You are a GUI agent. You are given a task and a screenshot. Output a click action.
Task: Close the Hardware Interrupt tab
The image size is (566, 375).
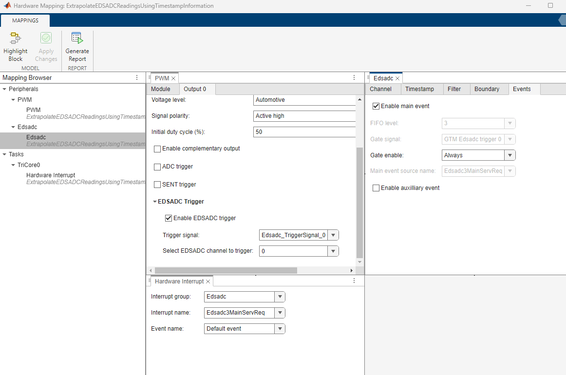pyautogui.click(x=208, y=281)
